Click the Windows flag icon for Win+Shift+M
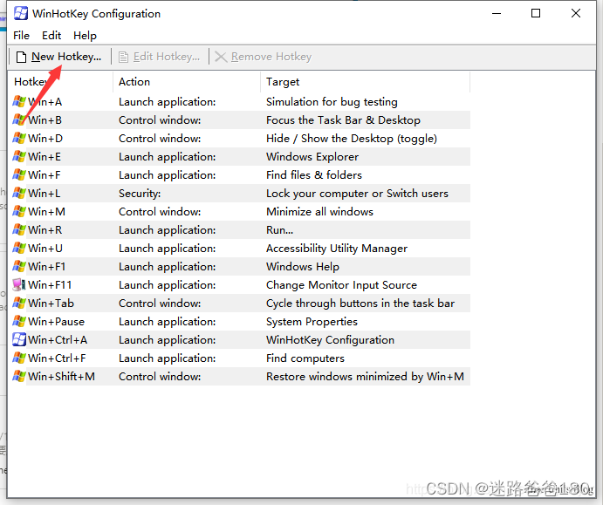Image resolution: width=603 pixels, height=505 pixels. click(x=19, y=376)
